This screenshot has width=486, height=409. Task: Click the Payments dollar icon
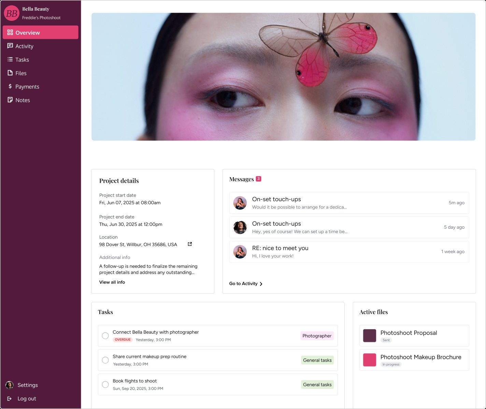pyautogui.click(x=10, y=86)
